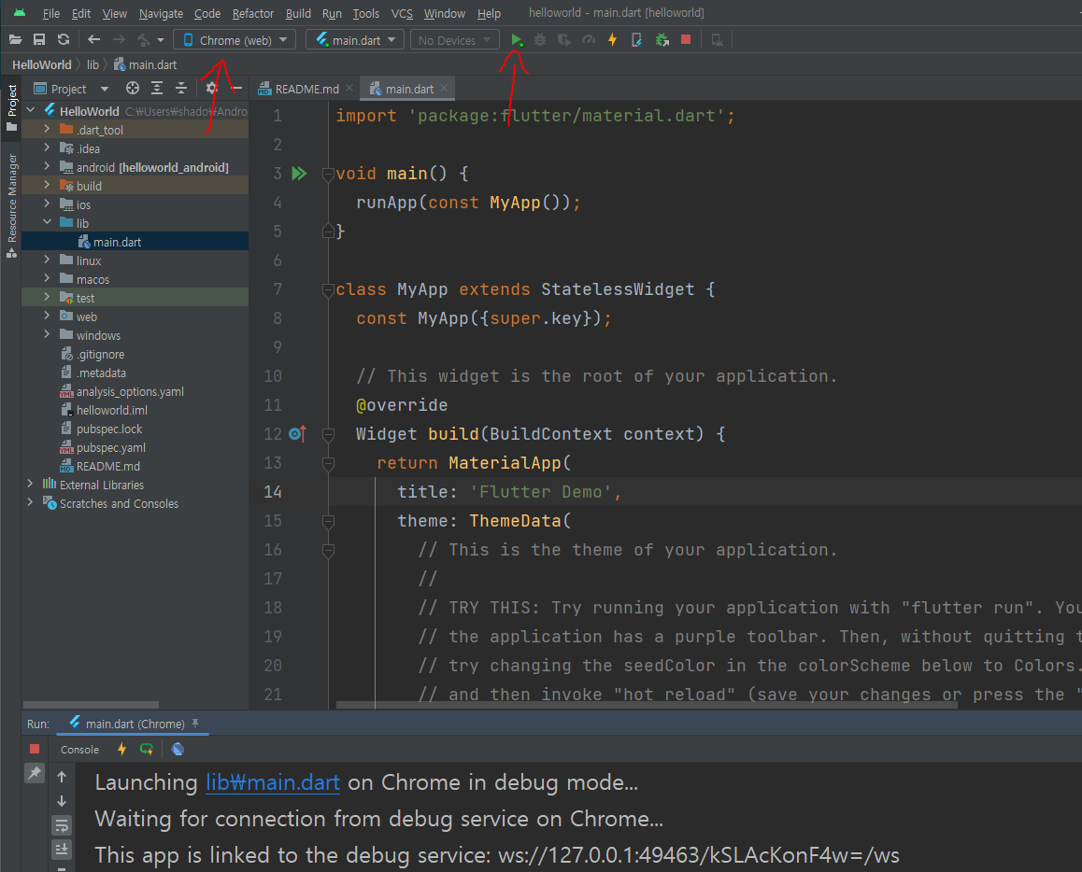This screenshot has width=1082, height=872.
Task: Select main.dart in project tree
Action: click(x=117, y=242)
